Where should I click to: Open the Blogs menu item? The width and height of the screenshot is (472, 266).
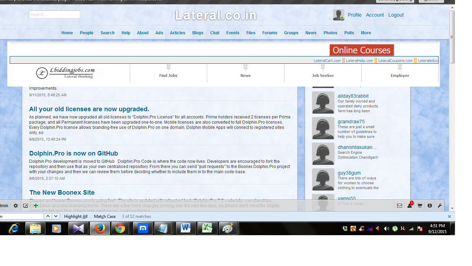pyautogui.click(x=198, y=33)
